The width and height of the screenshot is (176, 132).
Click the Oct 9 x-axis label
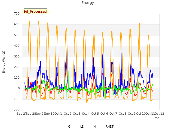coord(132,114)
